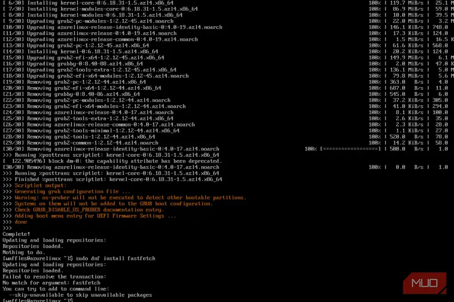Click '119.7 MiB/s' speed on kernel-core line

(407, 3)
